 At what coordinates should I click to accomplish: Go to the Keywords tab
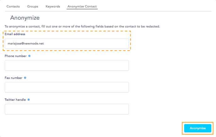coord(53,7)
